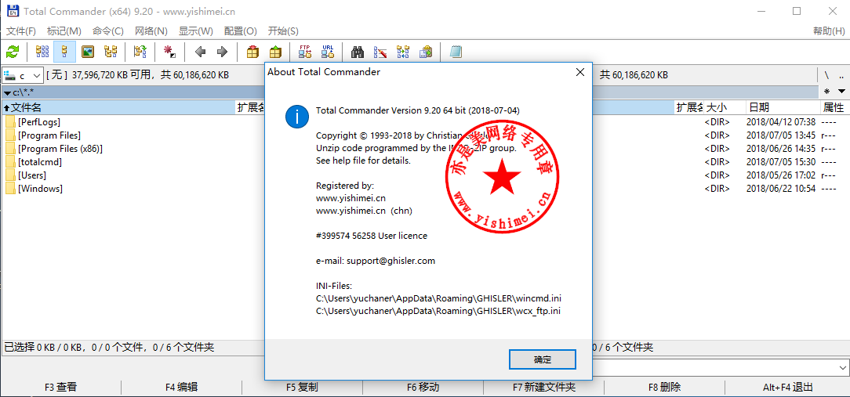The height and width of the screenshot is (397, 850).
Task: Sort right panel by 日期 column header
Action: click(x=783, y=108)
